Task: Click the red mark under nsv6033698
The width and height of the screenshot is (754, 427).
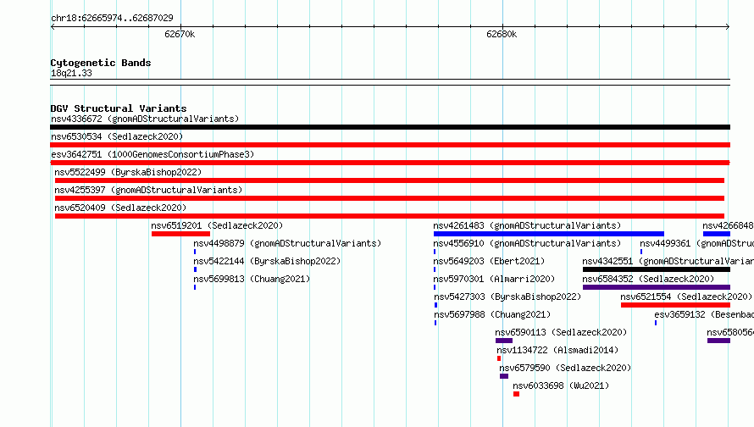Action: pos(516,394)
